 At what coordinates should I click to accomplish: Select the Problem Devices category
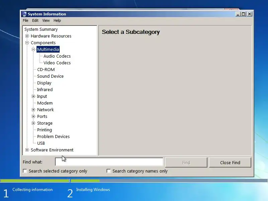(x=53, y=137)
